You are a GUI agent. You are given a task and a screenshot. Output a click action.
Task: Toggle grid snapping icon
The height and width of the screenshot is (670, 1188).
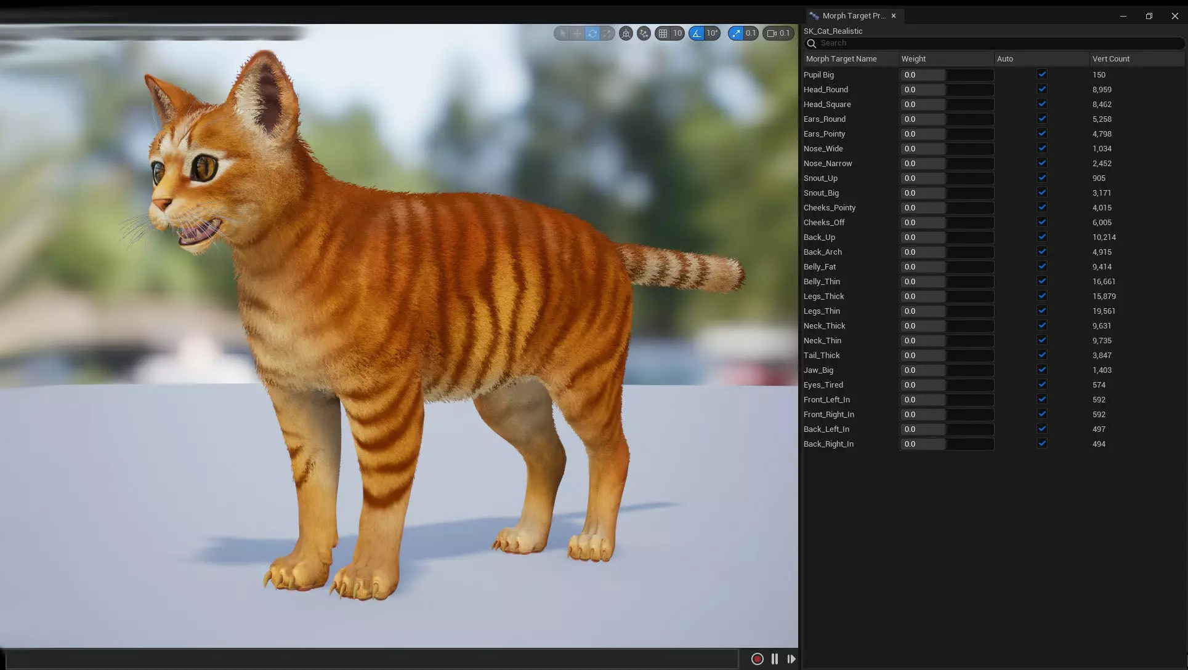663,33
